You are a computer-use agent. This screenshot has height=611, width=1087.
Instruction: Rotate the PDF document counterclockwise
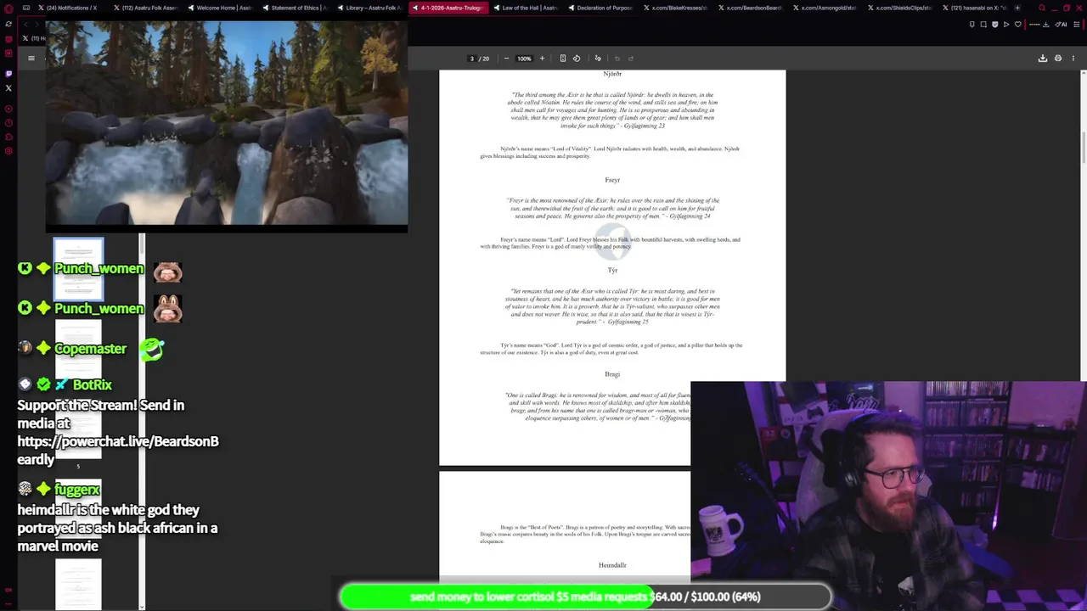point(577,59)
